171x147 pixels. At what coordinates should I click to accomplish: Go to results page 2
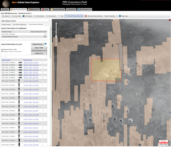click(x=5, y=57)
